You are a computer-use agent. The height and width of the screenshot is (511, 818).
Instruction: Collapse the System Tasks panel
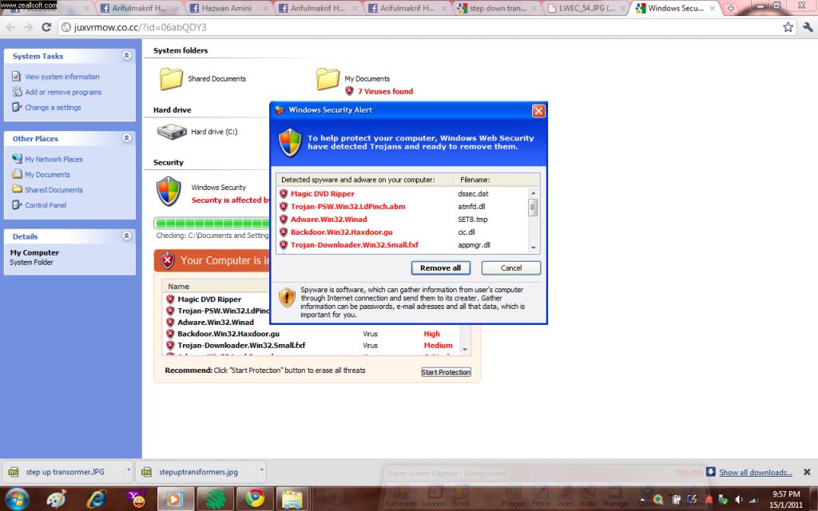point(126,55)
